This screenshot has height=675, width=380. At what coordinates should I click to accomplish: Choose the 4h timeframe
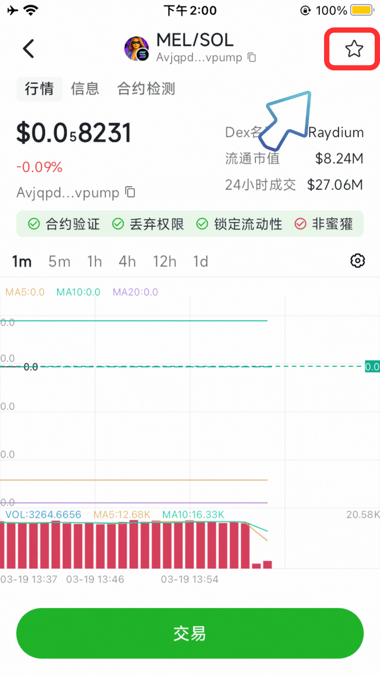[x=127, y=262]
